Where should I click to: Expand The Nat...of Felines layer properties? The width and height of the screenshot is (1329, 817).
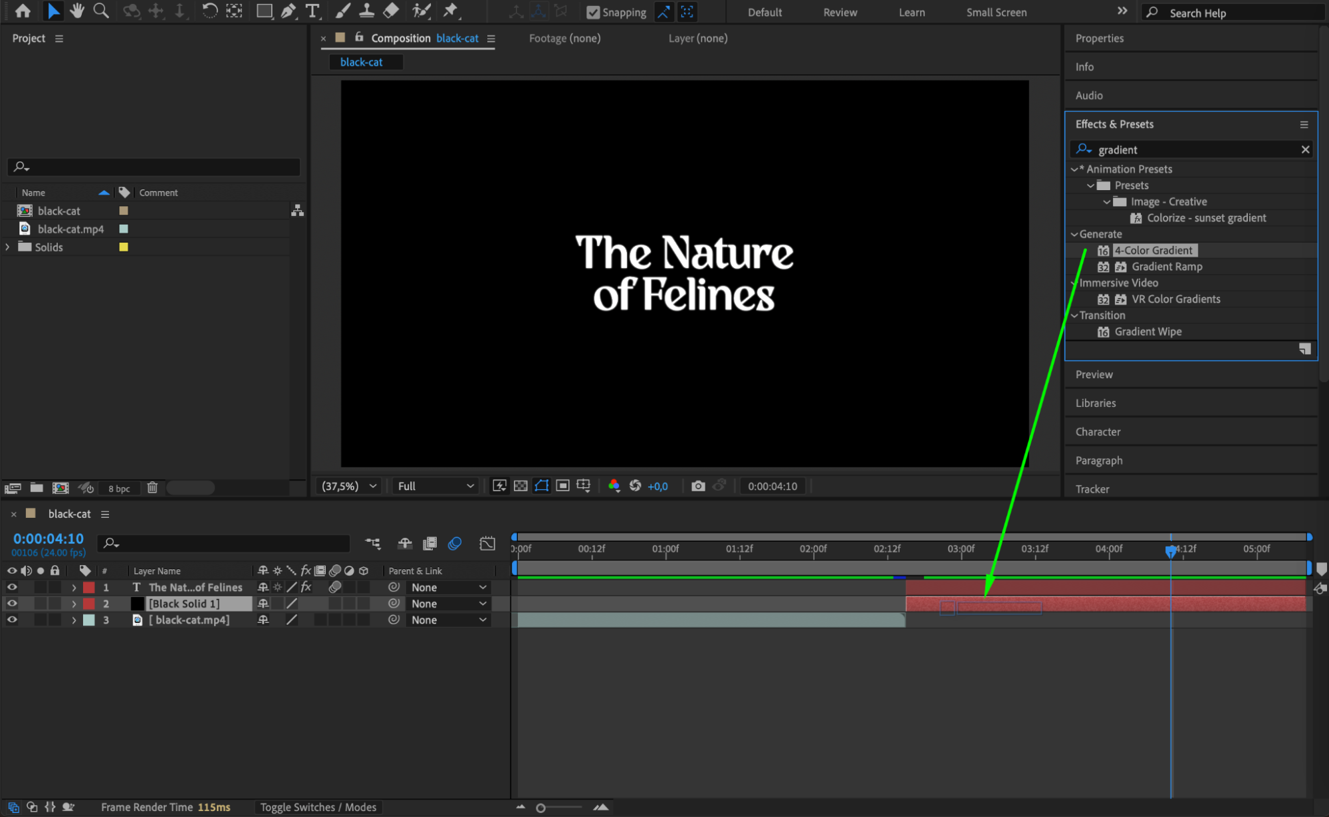(74, 588)
